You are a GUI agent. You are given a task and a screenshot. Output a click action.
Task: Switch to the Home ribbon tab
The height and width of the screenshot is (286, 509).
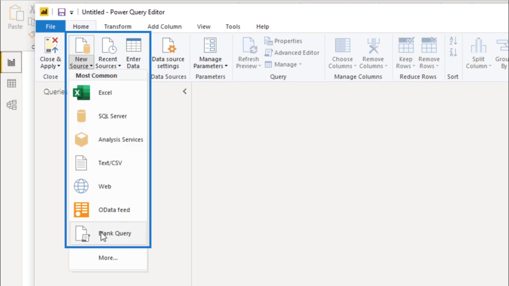pos(81,27)
